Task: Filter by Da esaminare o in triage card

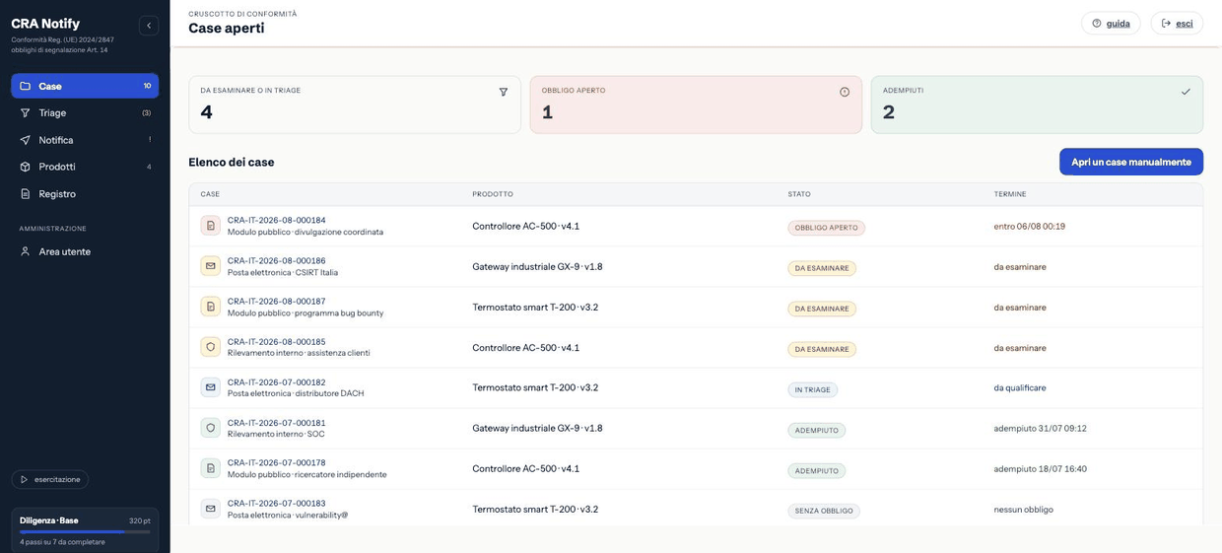Action: pos(355,104)
